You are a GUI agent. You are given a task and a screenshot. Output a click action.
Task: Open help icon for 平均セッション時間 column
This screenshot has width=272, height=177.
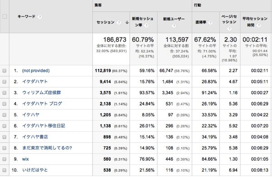[259, 25]
